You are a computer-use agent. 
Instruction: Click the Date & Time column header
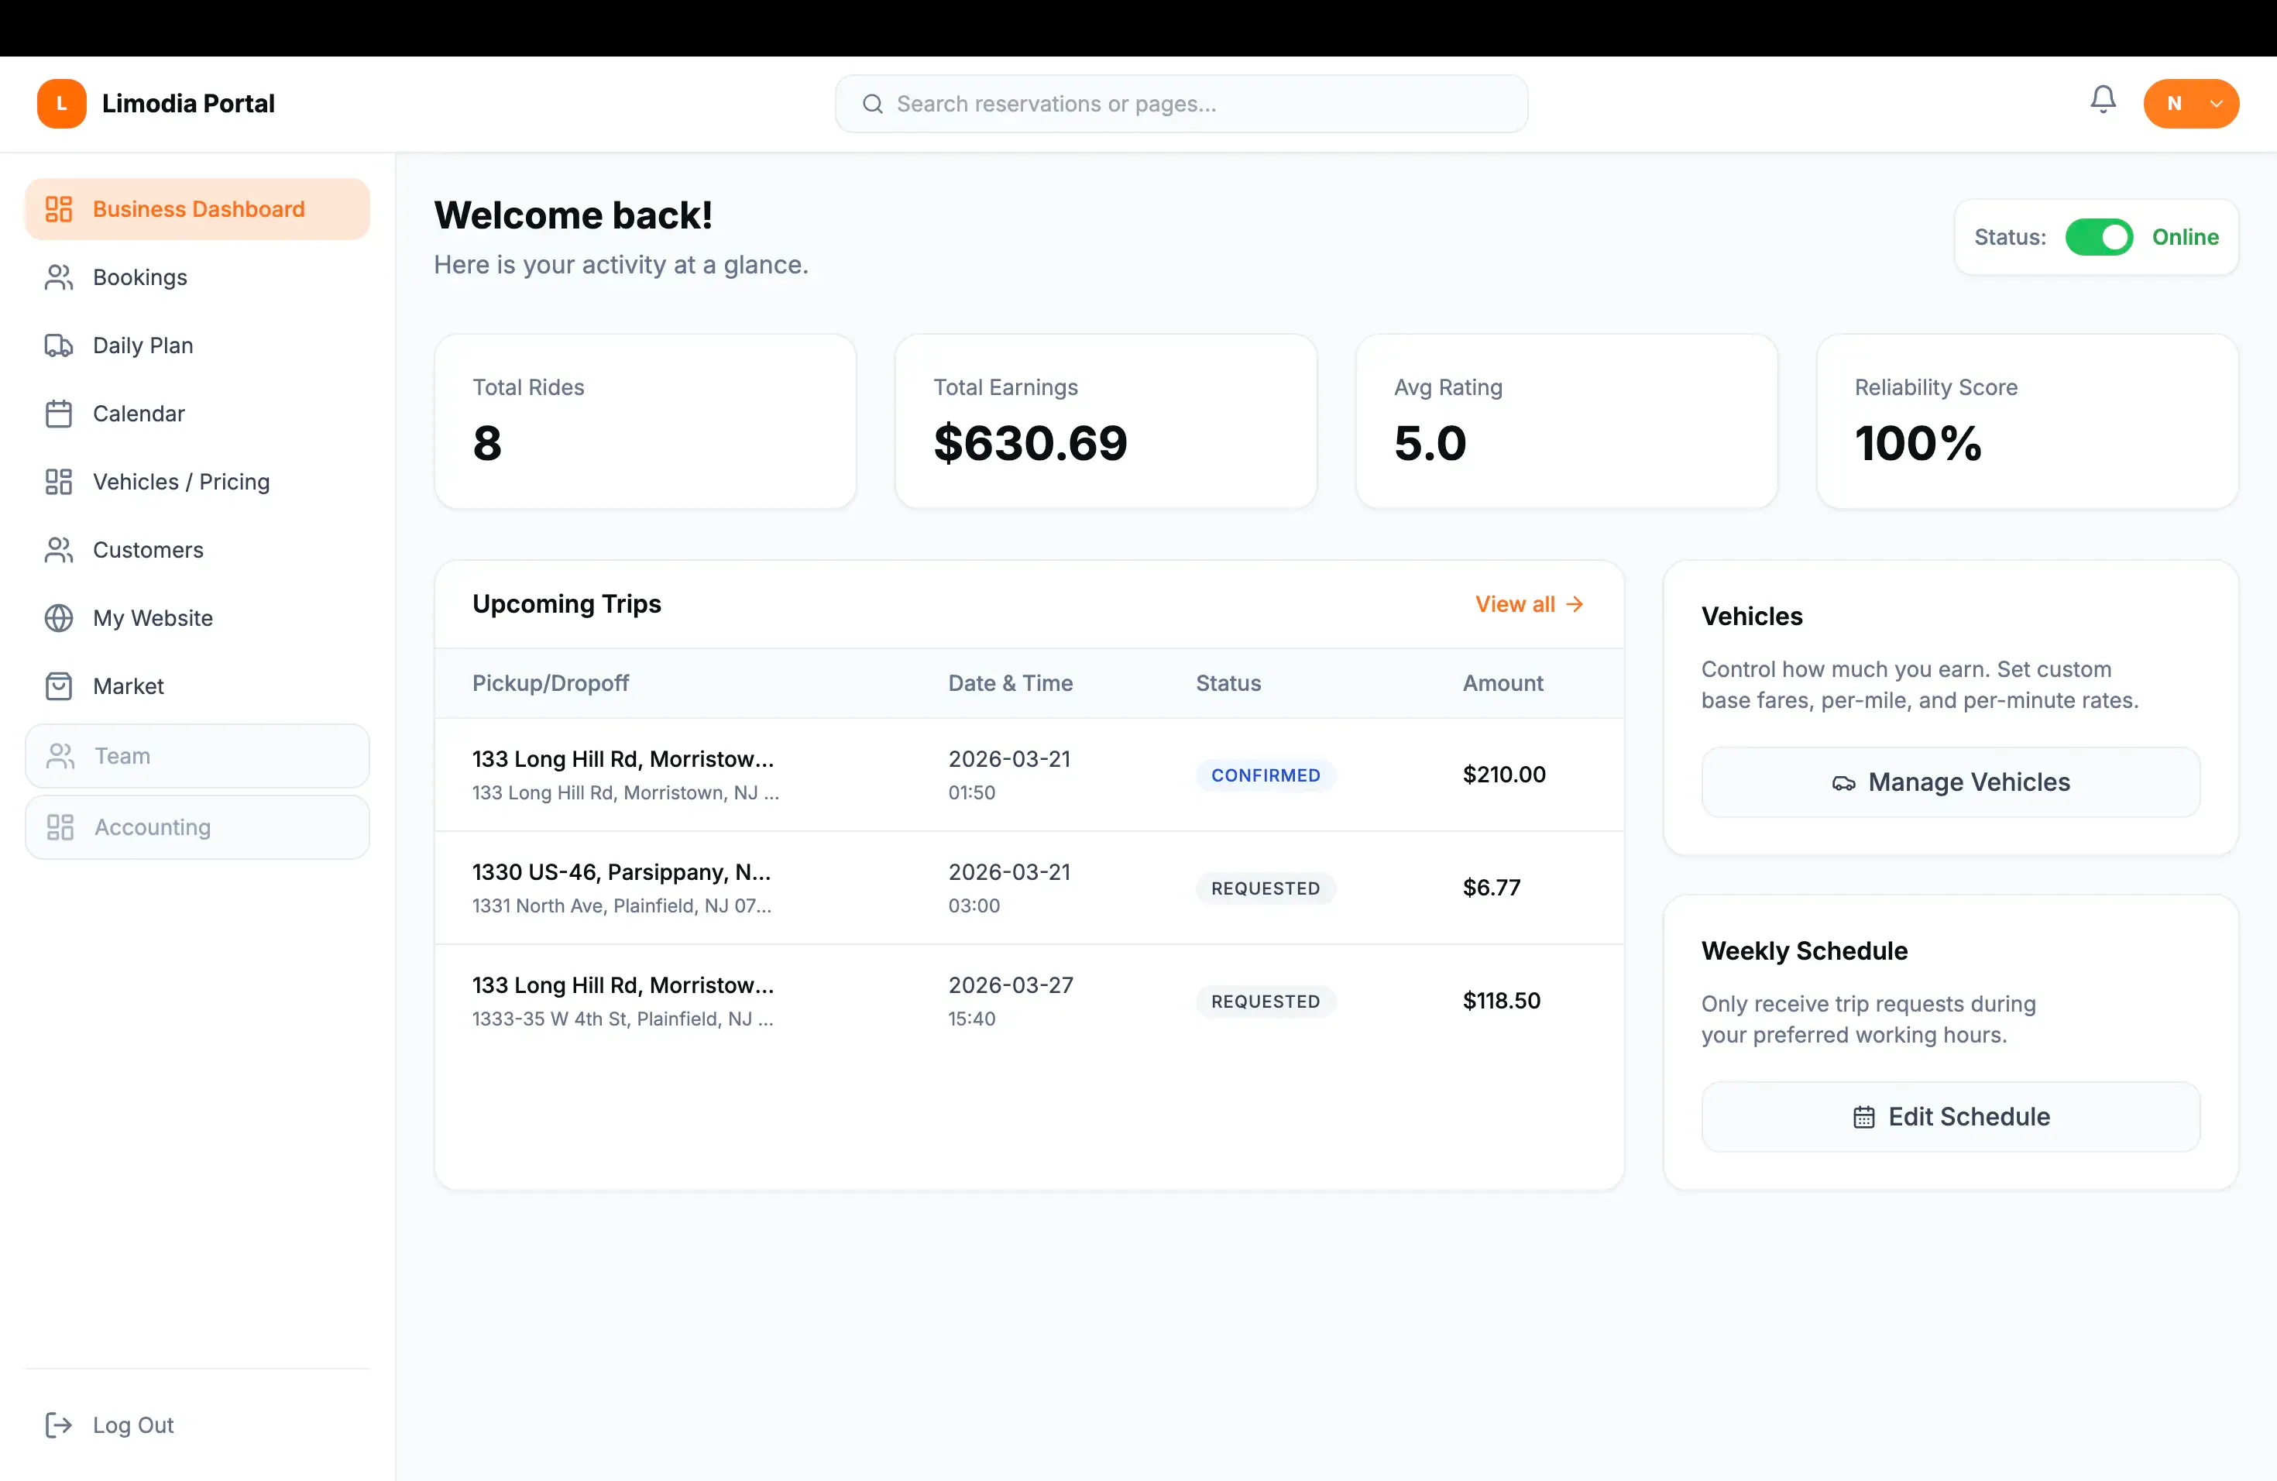(x=1010, y=683)
